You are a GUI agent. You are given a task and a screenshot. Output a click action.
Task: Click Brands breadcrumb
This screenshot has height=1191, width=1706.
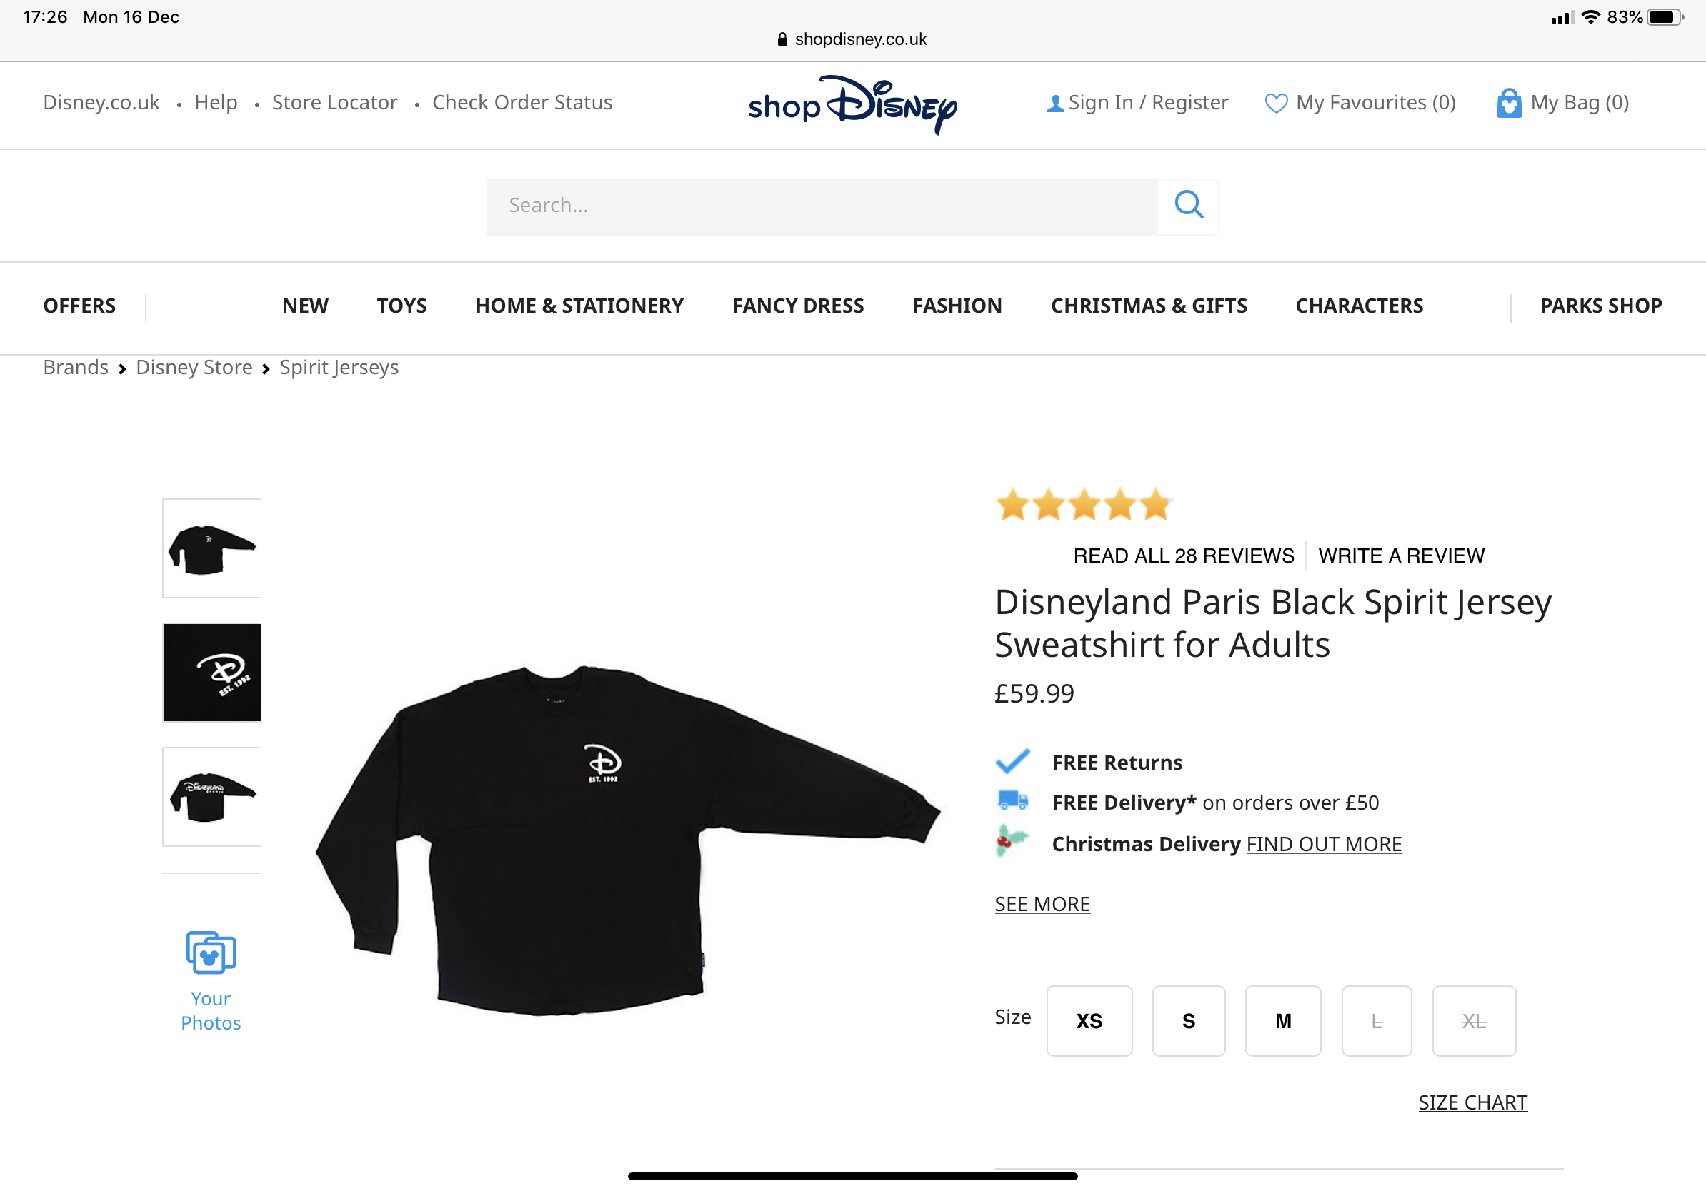76,368
